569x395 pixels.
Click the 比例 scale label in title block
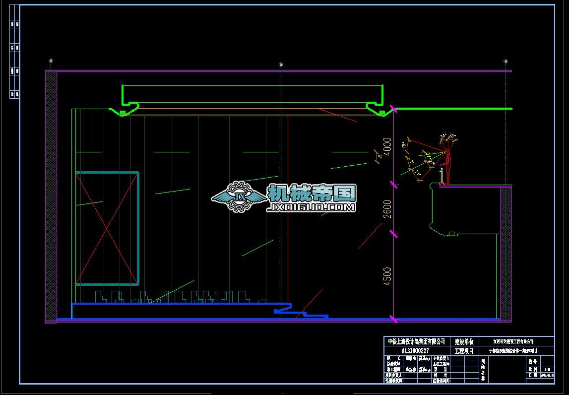coord(532,369)
